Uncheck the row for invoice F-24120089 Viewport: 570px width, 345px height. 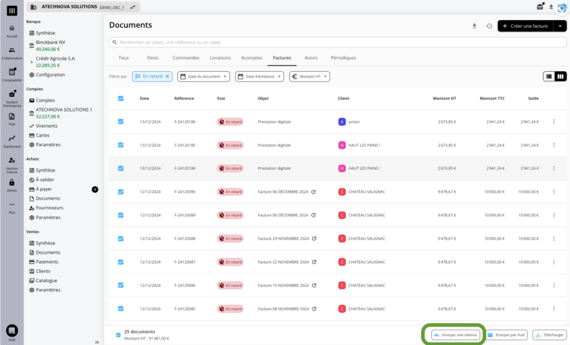(121, 215)
